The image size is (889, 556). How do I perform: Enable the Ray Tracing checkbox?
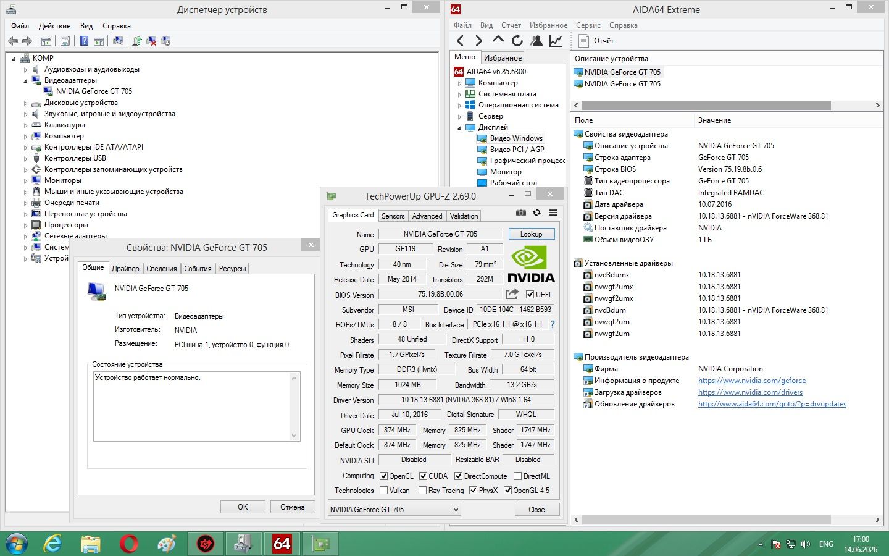(x=423, y=491)
